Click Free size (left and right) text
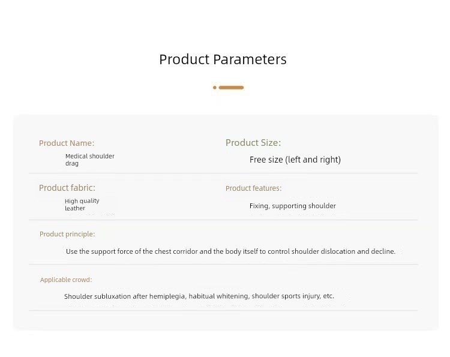 coord(295,160)
